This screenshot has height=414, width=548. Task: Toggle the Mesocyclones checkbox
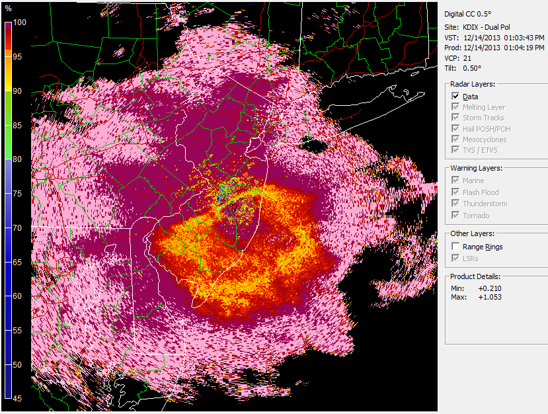455,139
